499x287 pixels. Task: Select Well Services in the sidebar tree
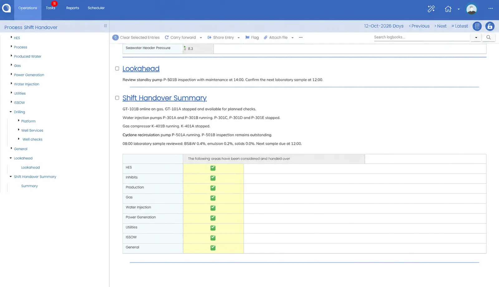point(32,130)
